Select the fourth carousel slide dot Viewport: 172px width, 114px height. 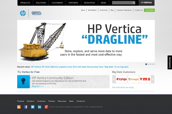152,64
